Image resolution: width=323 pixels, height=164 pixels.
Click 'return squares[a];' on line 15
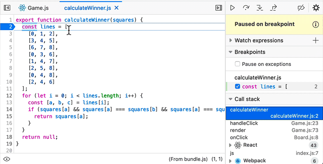tap(61, 116)
